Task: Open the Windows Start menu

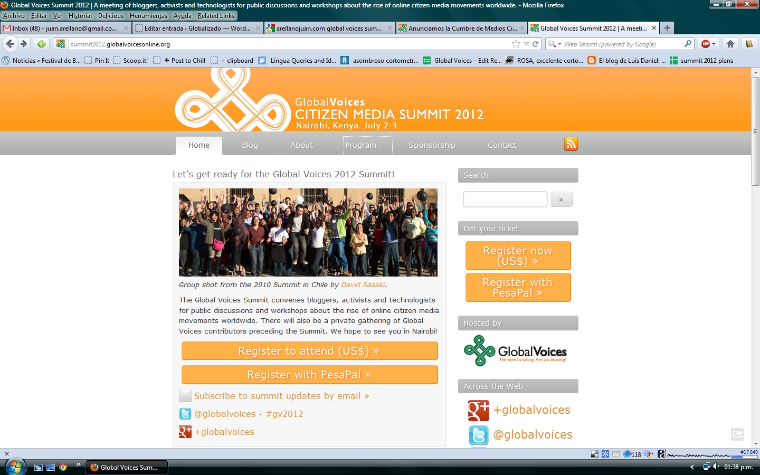Action: [x=15, y=467]
